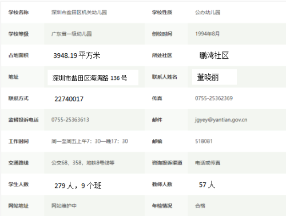
Task: Select the label 学校性质
Action: point(162,13)
